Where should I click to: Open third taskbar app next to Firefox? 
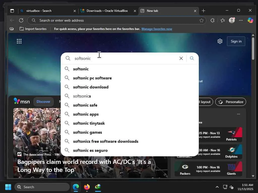click(98, 187)
